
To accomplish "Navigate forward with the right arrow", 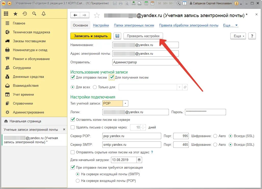I will pyautogui.click(x=84, y=15).
